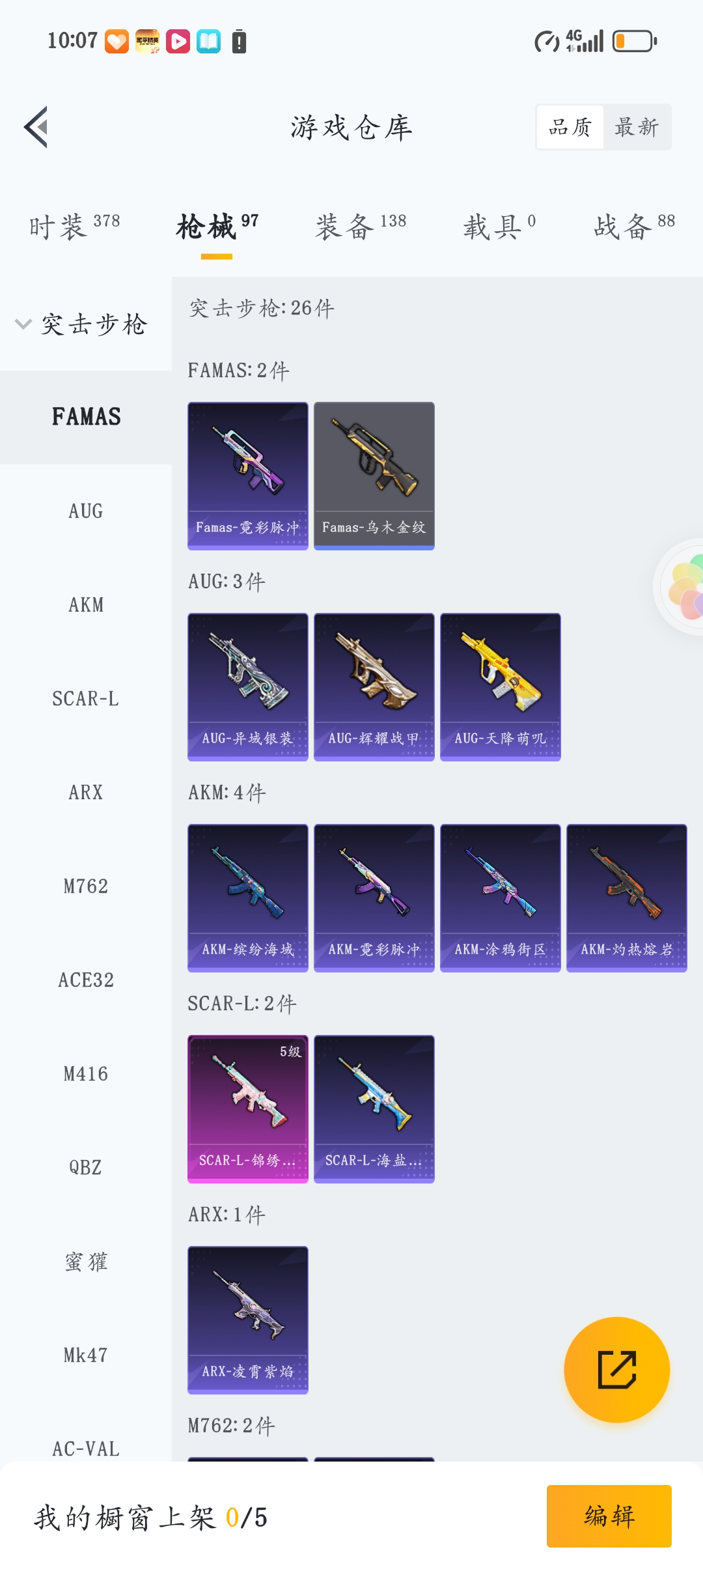
Task: Open the 载具 tab
Action: coord(499,226)
